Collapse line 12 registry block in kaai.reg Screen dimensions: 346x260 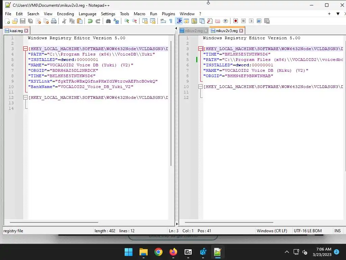(x=25, y=97)
